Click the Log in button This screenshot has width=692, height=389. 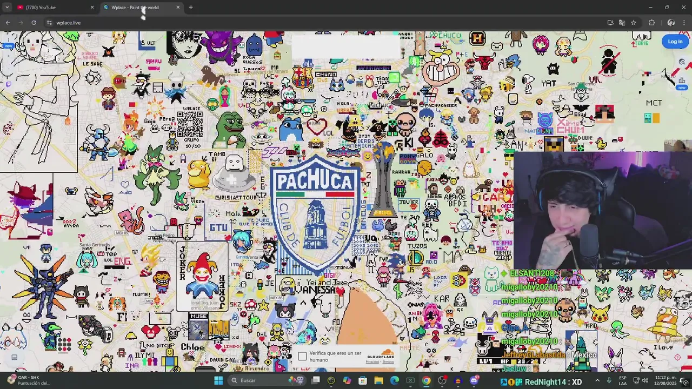coord(675,42)
